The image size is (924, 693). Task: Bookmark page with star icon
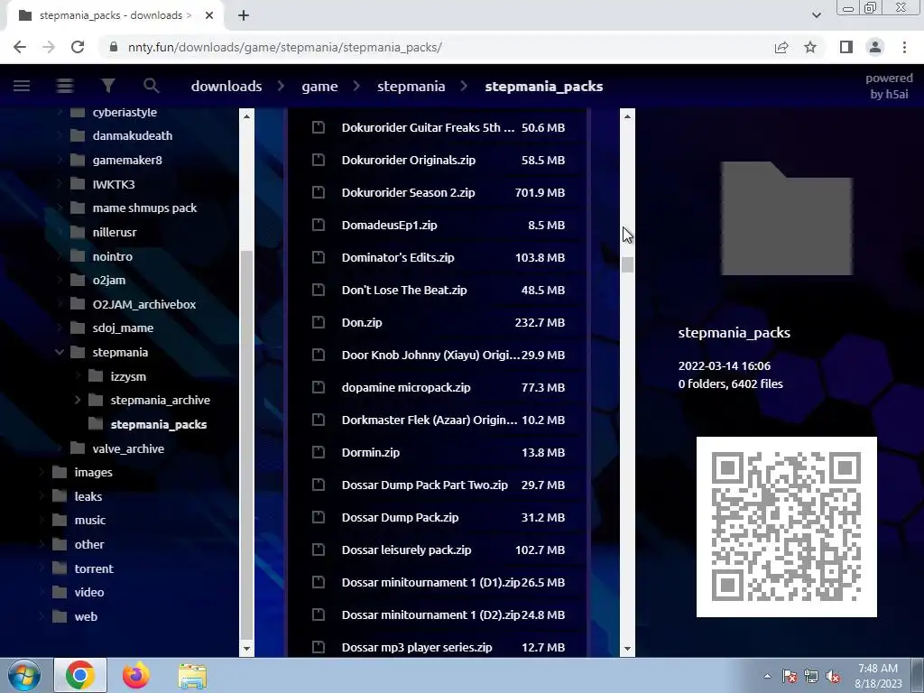pyautogui.click(x=810, y=47)
